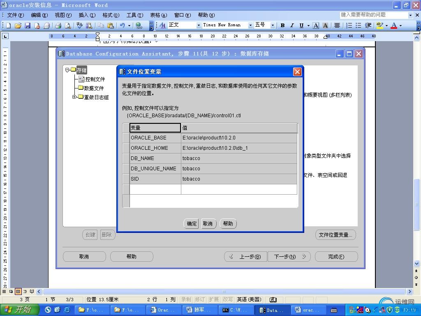Click the distributed alignment icon
This screenshot has height=316, width=421.
click(x=337, y=25)
